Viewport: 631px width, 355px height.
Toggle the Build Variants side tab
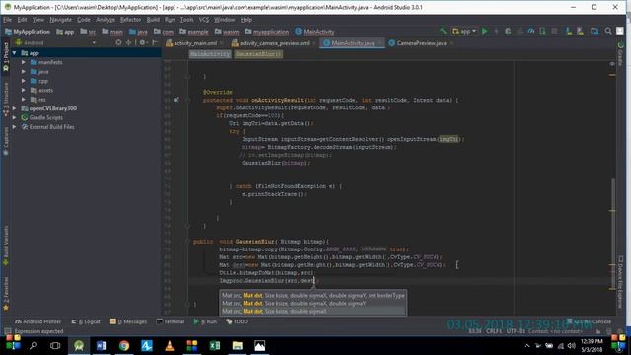(x=6, y=246)
